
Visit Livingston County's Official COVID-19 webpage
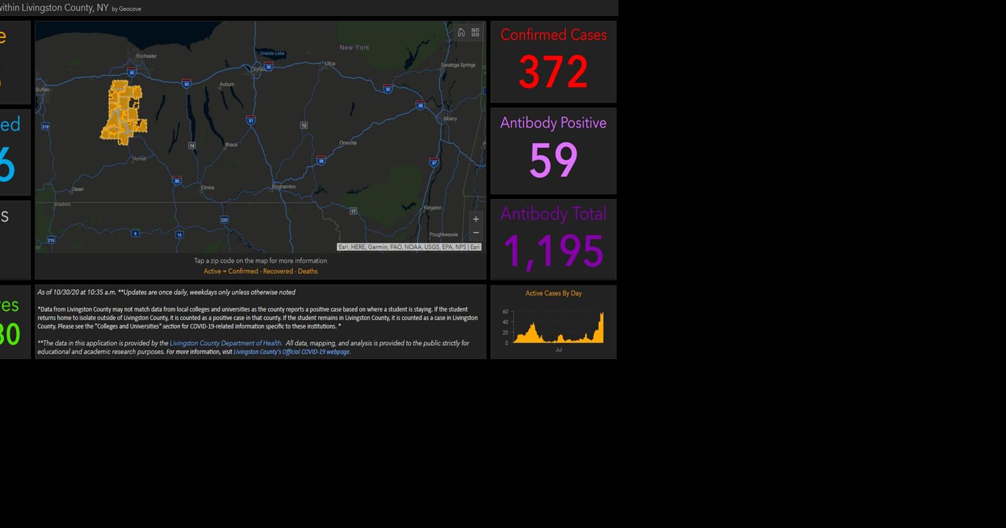pyautogui.click(x=291, y=351)
